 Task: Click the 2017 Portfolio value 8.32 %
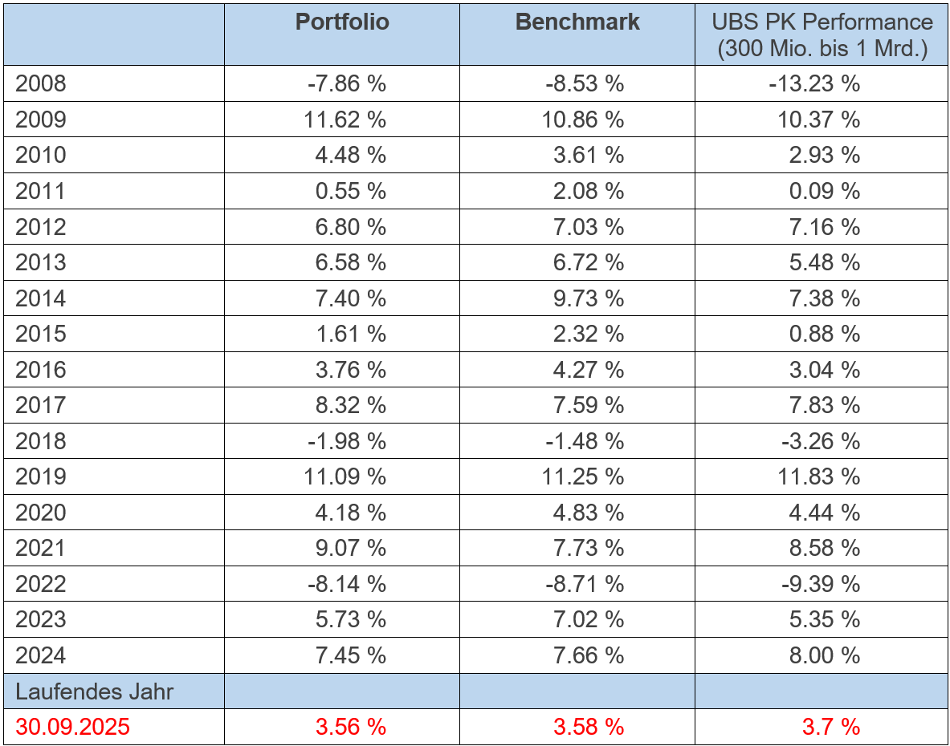[350, 406]
